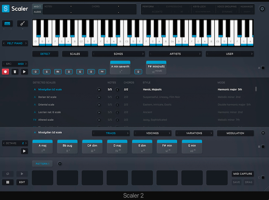Toggle VOICE GROUPING
This screenshot has width=269, height=200.
[227, 7]
